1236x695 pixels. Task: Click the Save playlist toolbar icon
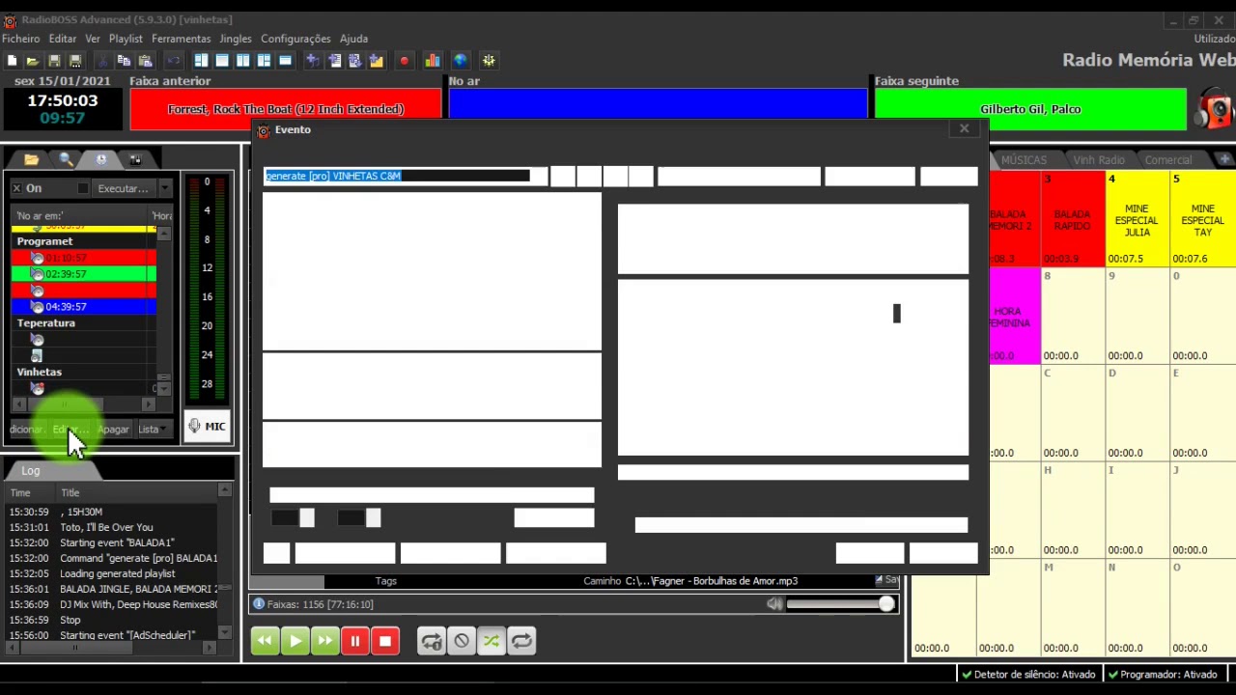(x=54, y=61)
